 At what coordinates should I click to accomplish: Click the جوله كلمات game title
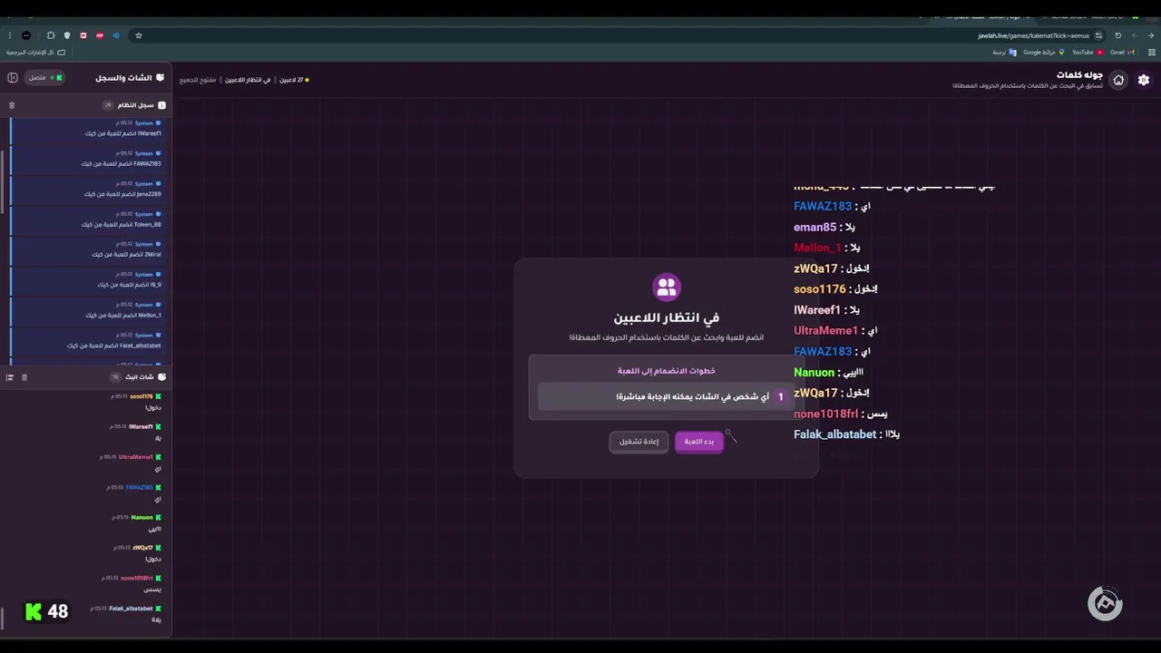pyautogui.click(x=1079, y=75)
